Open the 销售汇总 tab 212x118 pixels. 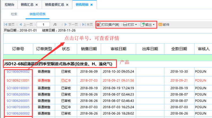pos(27,5)
